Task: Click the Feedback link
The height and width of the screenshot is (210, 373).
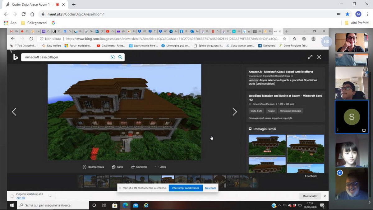Action: (311, 176)
